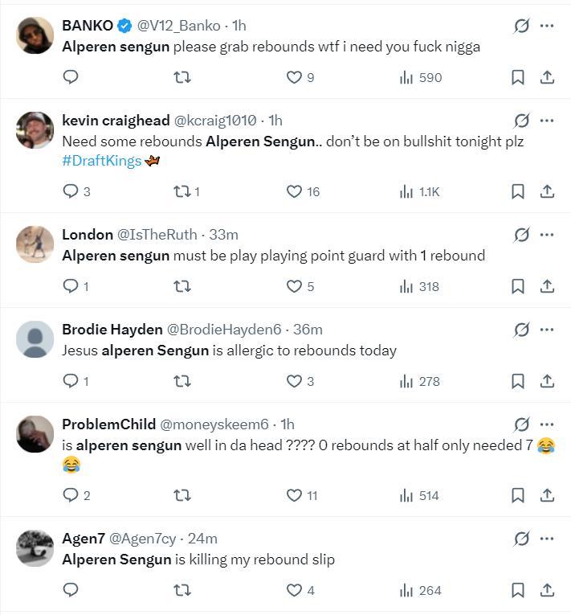Viewport: 571px width, 615px height.
Task: Repost Agen7's tweet
Action: (182, 590)
